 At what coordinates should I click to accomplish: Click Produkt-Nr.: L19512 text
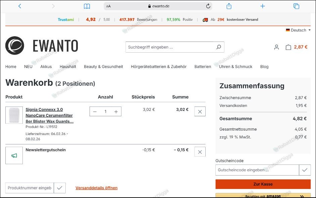coord(41,127)
